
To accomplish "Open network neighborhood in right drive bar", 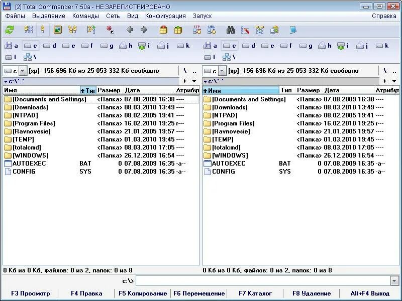I will point(229,57).
